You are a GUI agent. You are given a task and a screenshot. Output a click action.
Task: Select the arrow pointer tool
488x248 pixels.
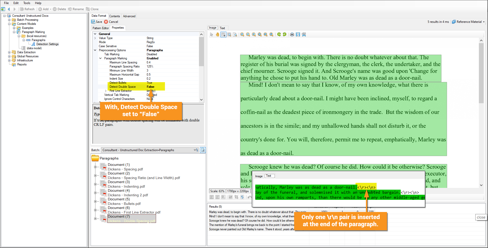tap(212, 34)
